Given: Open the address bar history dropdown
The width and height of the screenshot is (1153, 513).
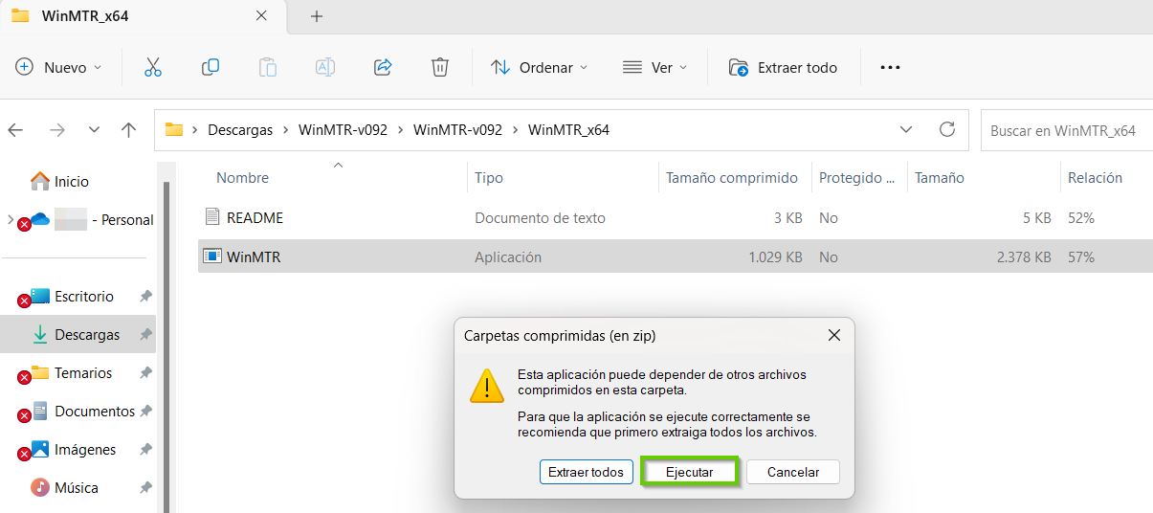Looking at the screenshot, I should click(x=906, y=130).
